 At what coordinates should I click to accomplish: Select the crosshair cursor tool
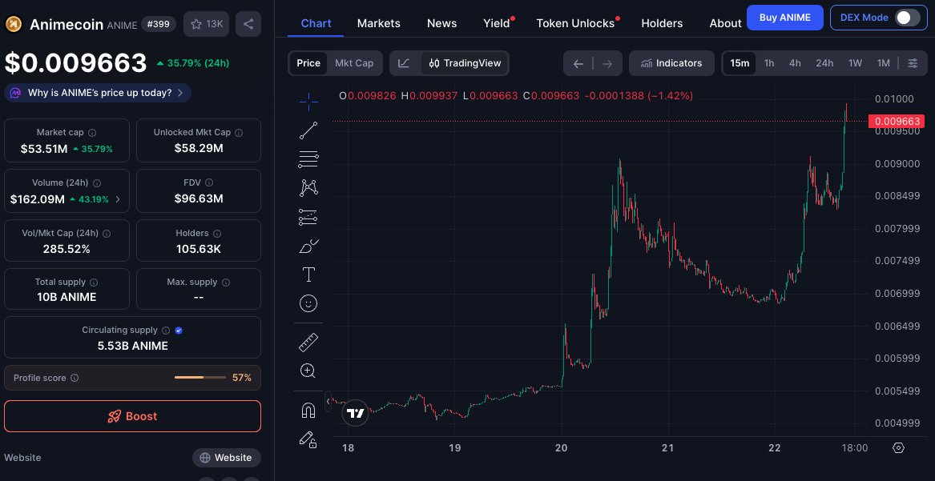point(308,102)
